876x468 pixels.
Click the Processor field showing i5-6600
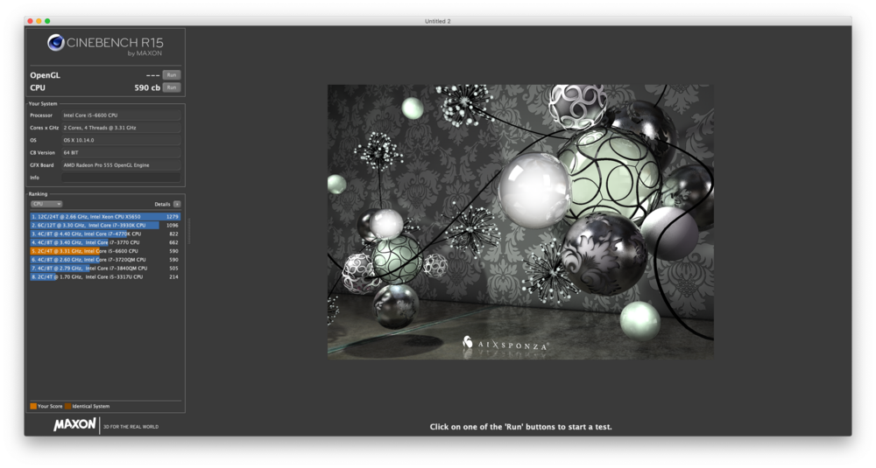click(x=121, y=115)
